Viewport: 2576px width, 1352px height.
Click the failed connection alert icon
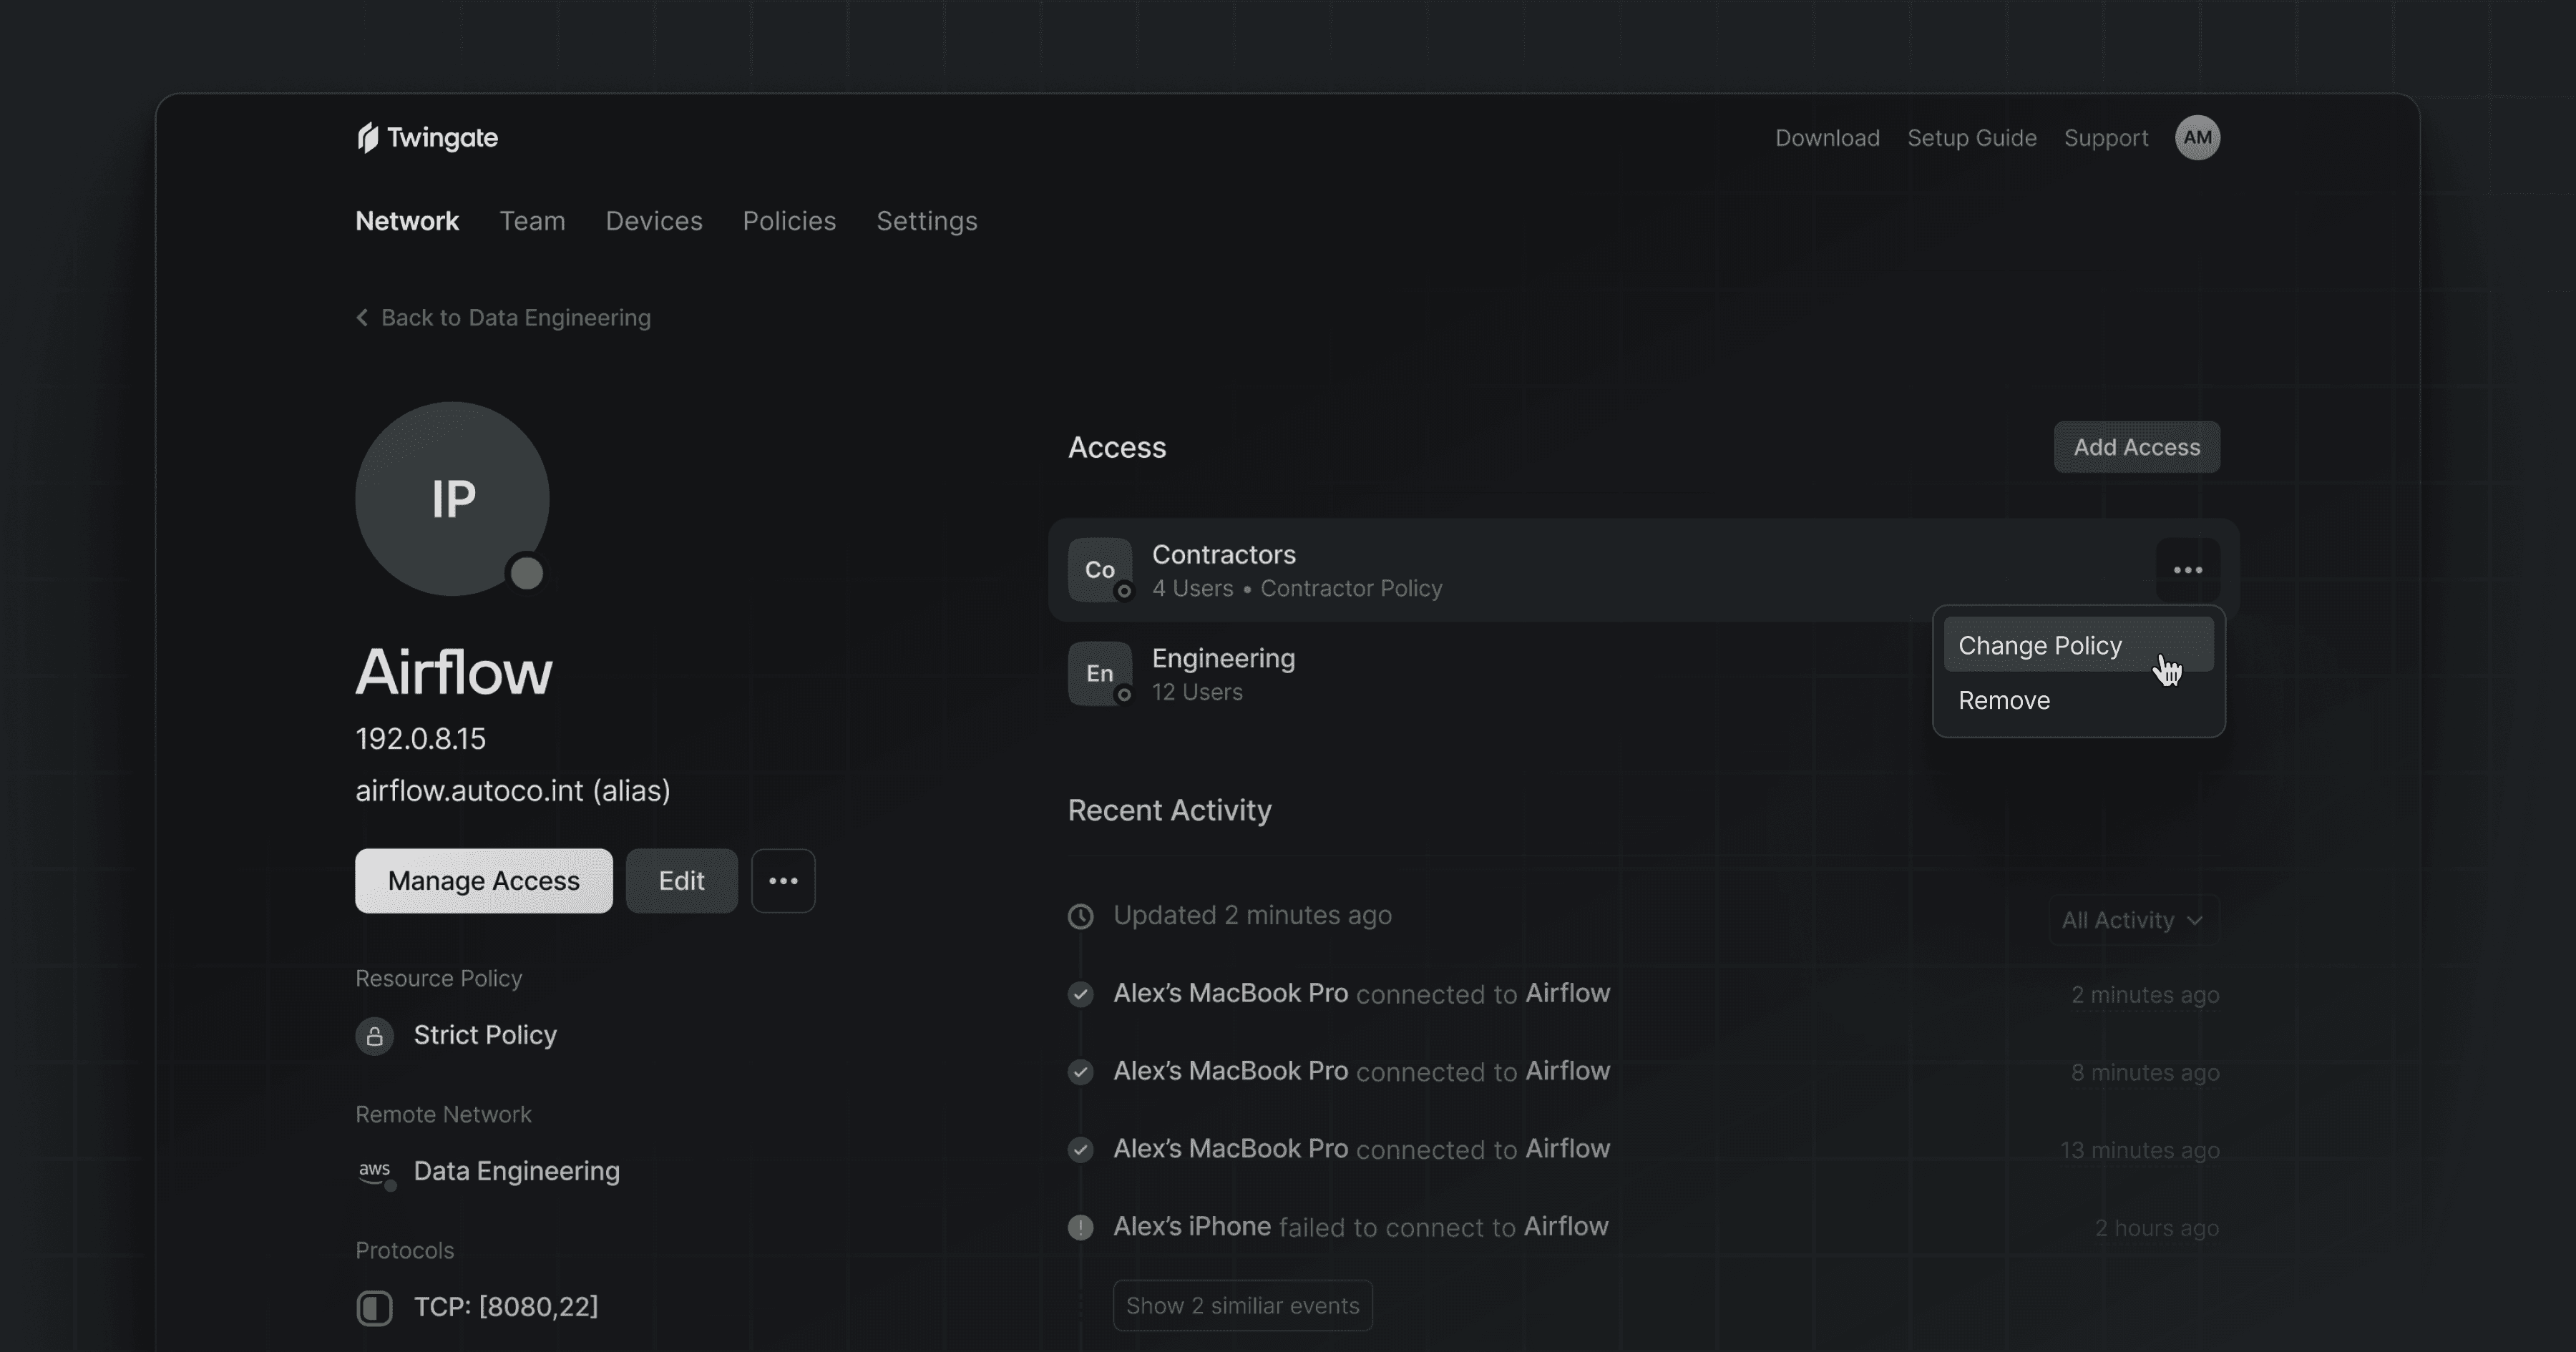[x=1080, y=1227]
